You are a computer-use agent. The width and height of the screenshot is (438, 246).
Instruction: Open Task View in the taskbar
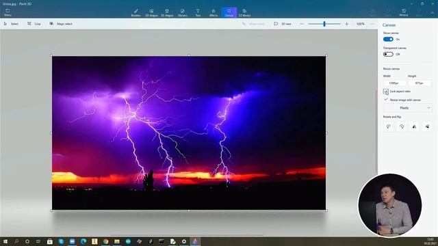click(38, 241)
